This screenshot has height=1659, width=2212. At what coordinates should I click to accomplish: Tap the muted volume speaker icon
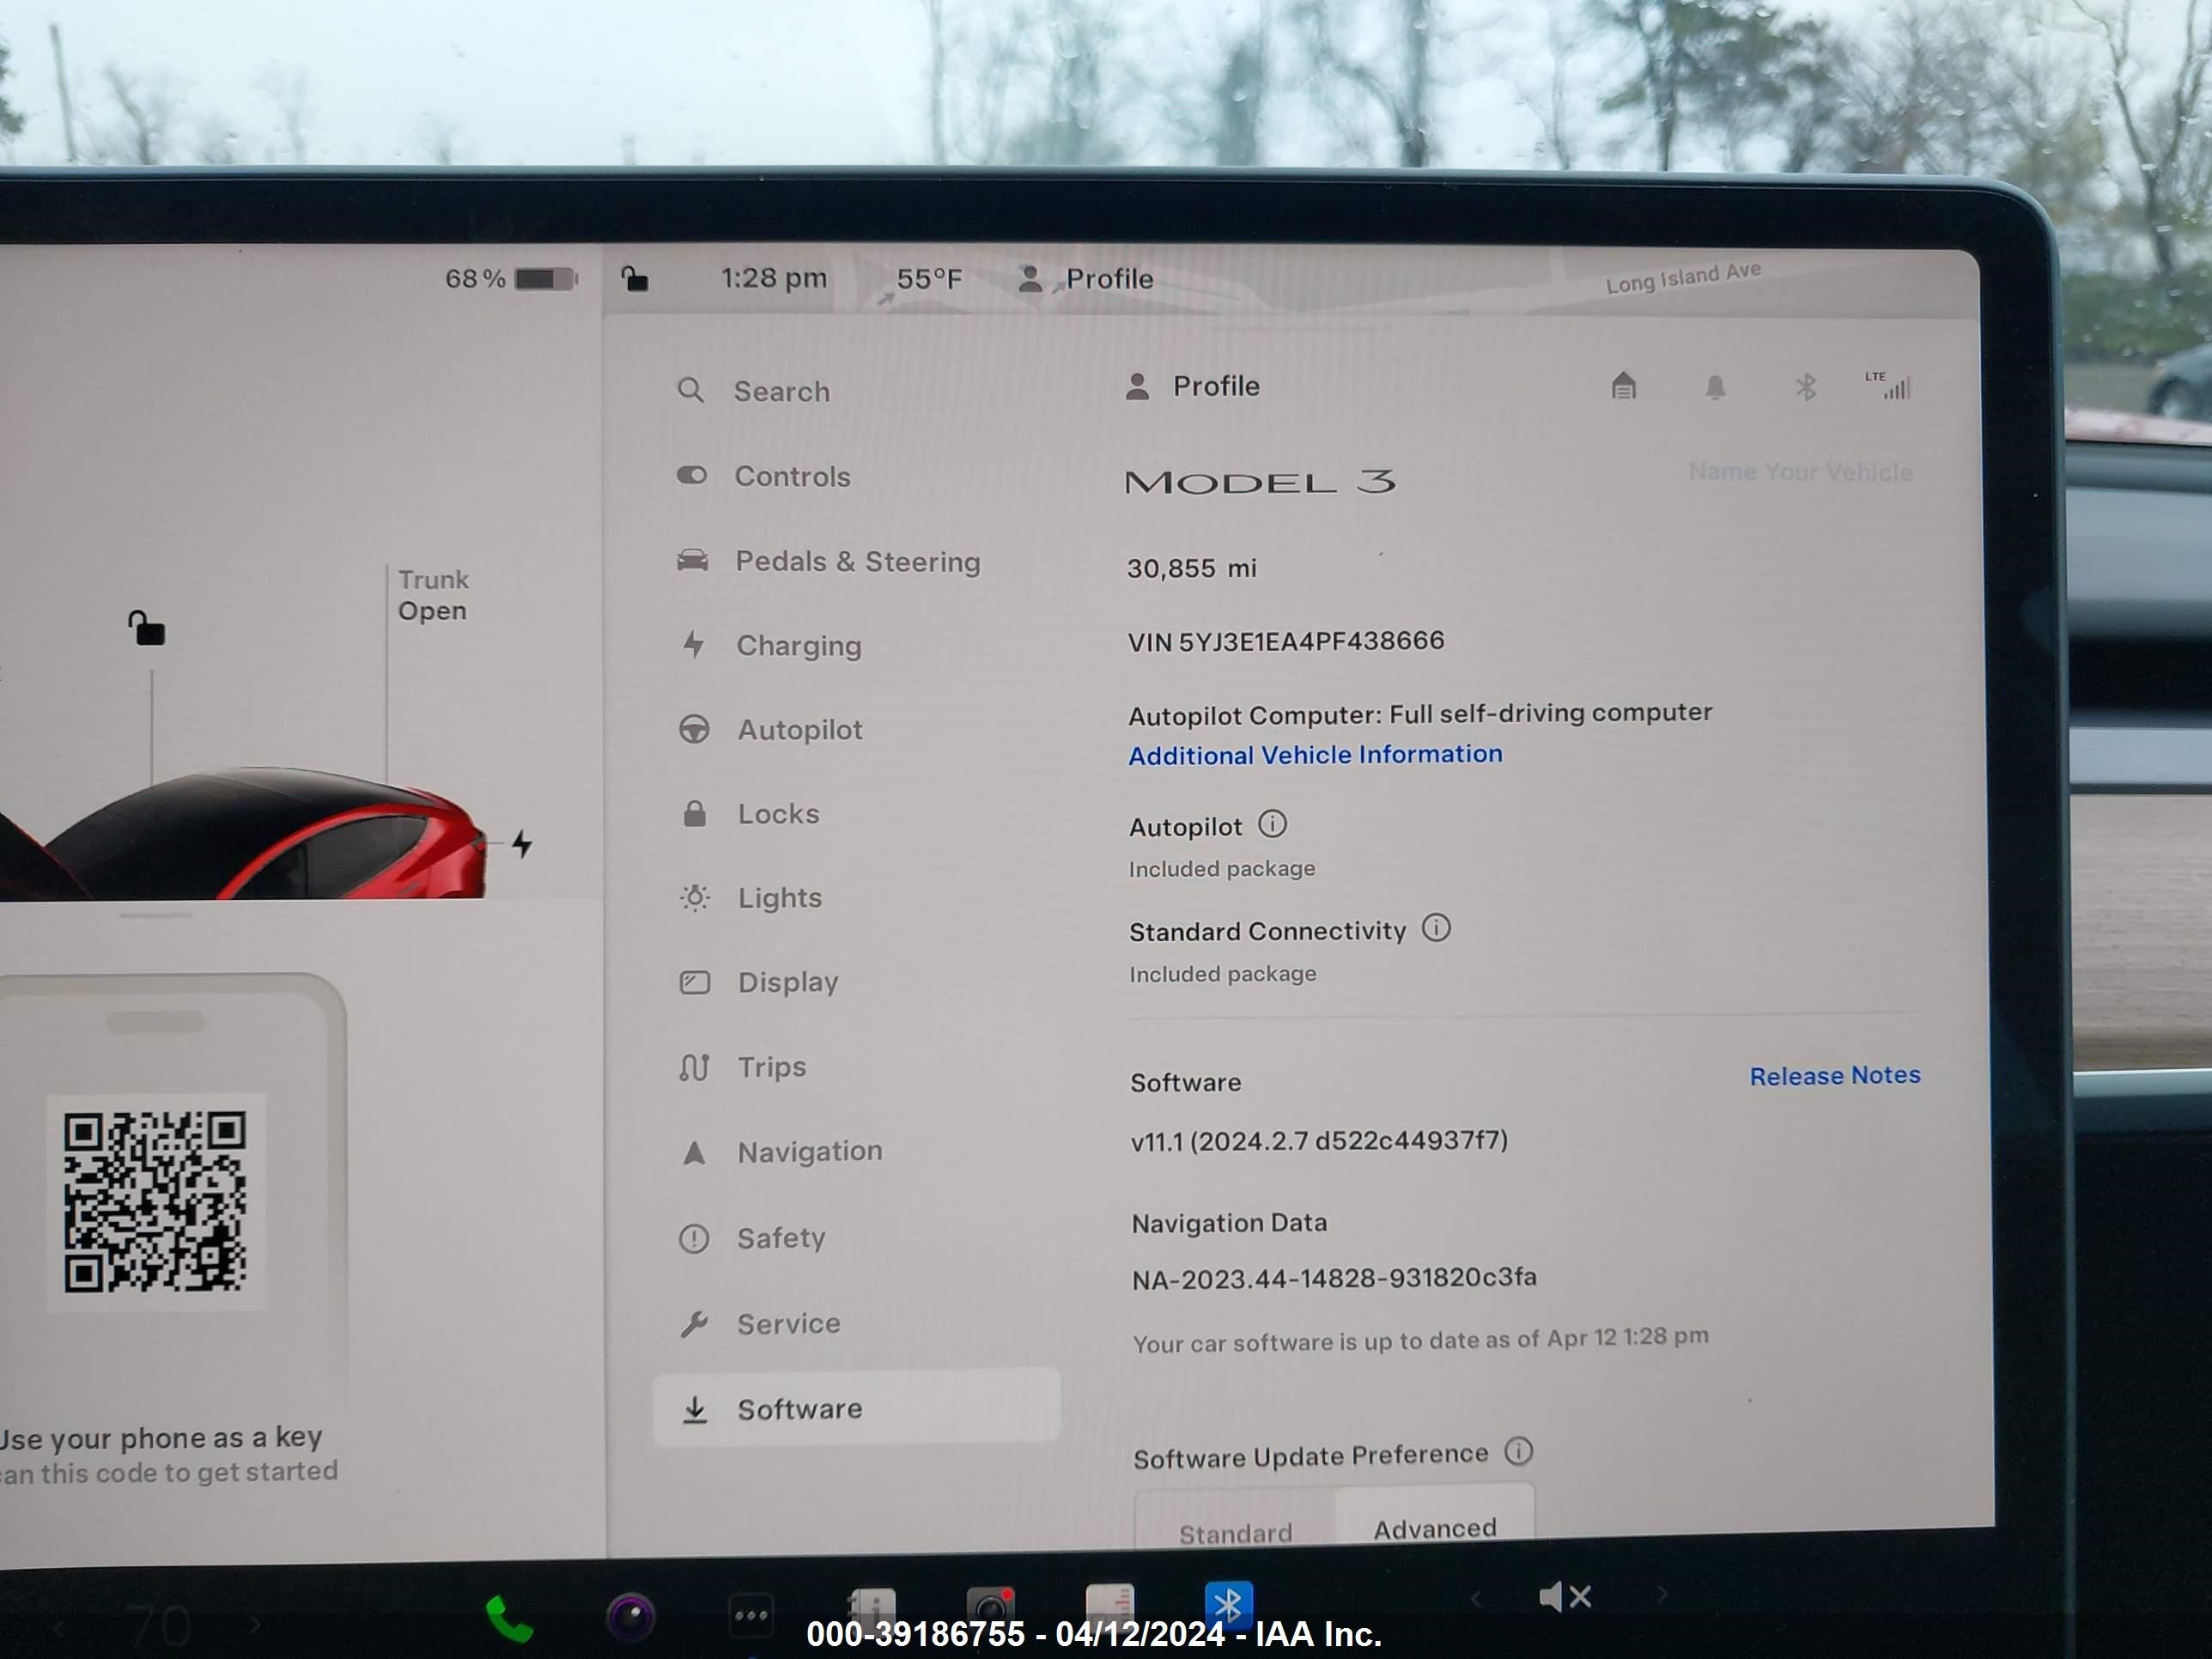click(1564, 1596)
